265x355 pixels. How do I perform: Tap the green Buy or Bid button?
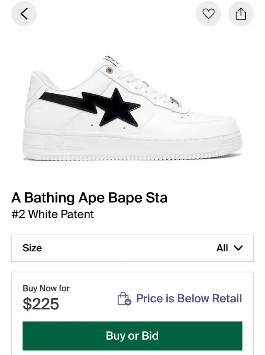(x=132, y=336)
